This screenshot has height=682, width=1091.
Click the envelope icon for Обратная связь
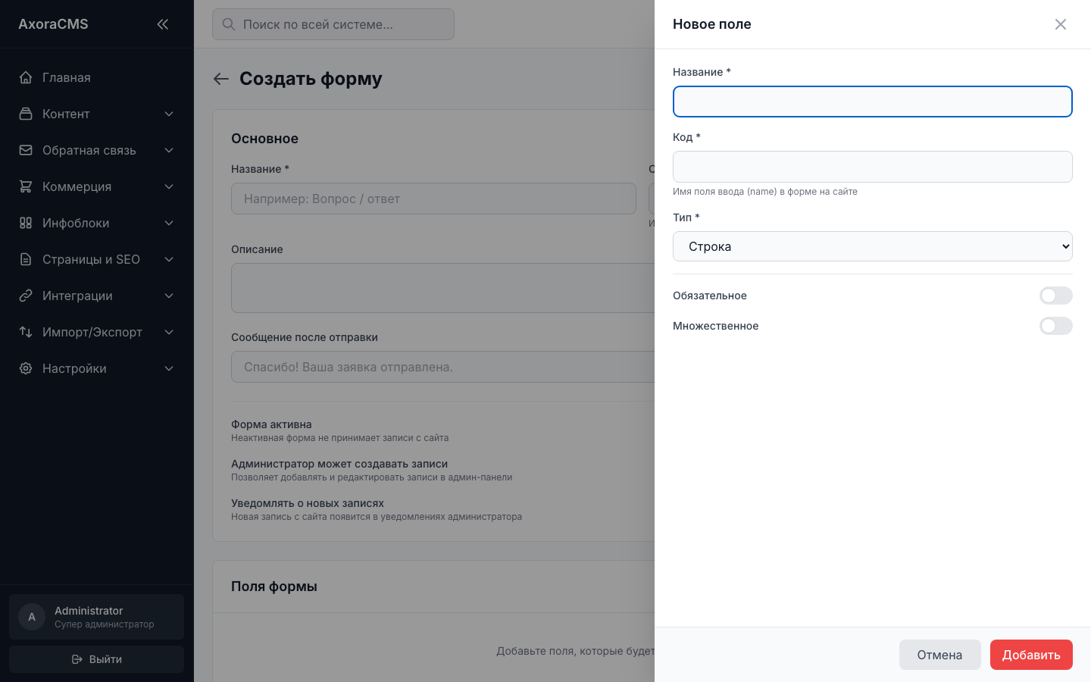tap(26, 150)
